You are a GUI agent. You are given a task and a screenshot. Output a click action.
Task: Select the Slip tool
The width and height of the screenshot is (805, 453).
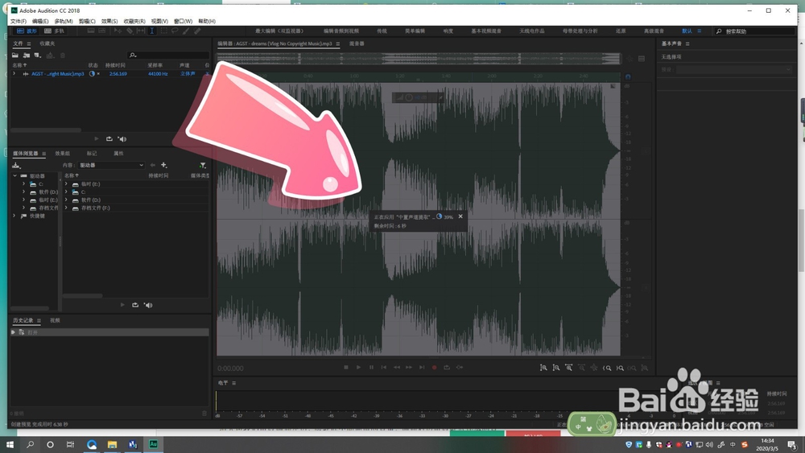(x=141, y=31)
